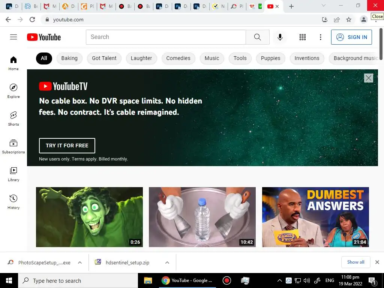
Task: Close the active YouTube tab
Action: (x=277, y=6)
